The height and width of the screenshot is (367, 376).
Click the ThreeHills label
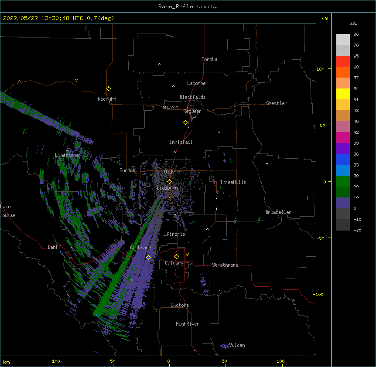(233, 182)
